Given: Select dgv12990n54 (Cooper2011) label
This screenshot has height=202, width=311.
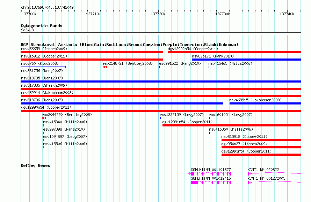Looking at the screenshot, I should point(46,107).
